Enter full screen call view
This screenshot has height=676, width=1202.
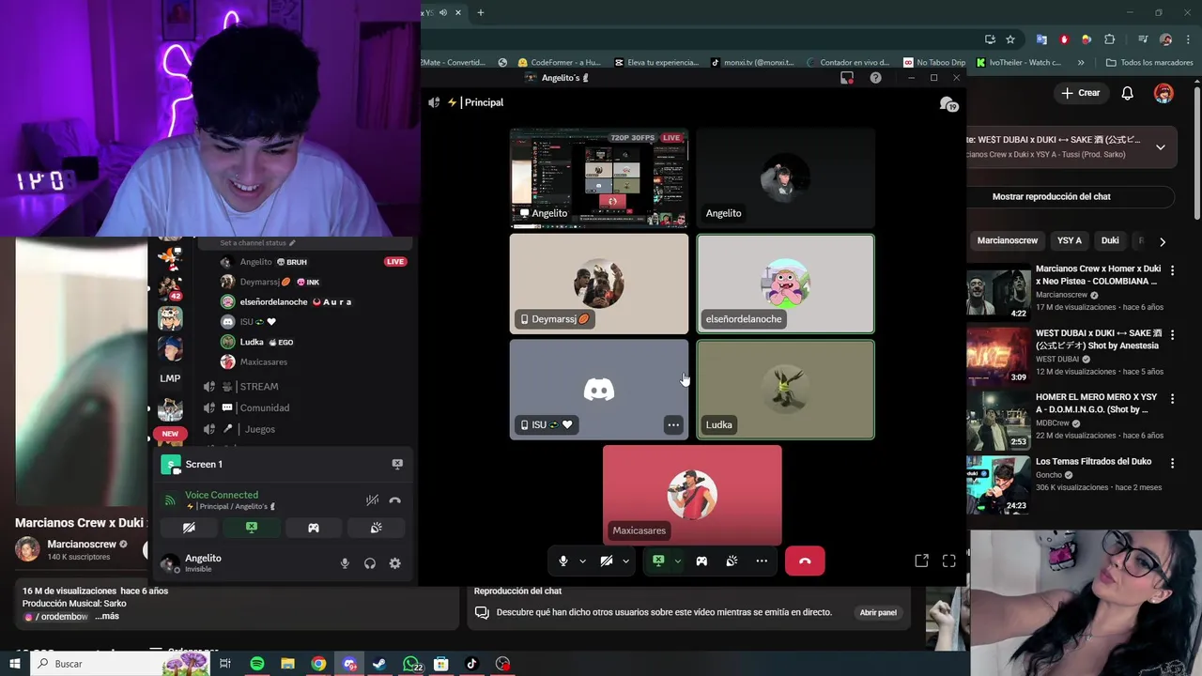coord(949,561)
